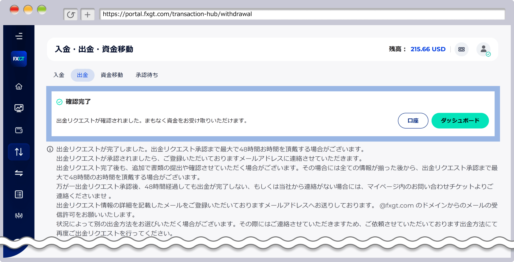This screenshot has width=514, height=262.
Task: Switch to the 入金 tab
Action: click(x=59, y=75)
